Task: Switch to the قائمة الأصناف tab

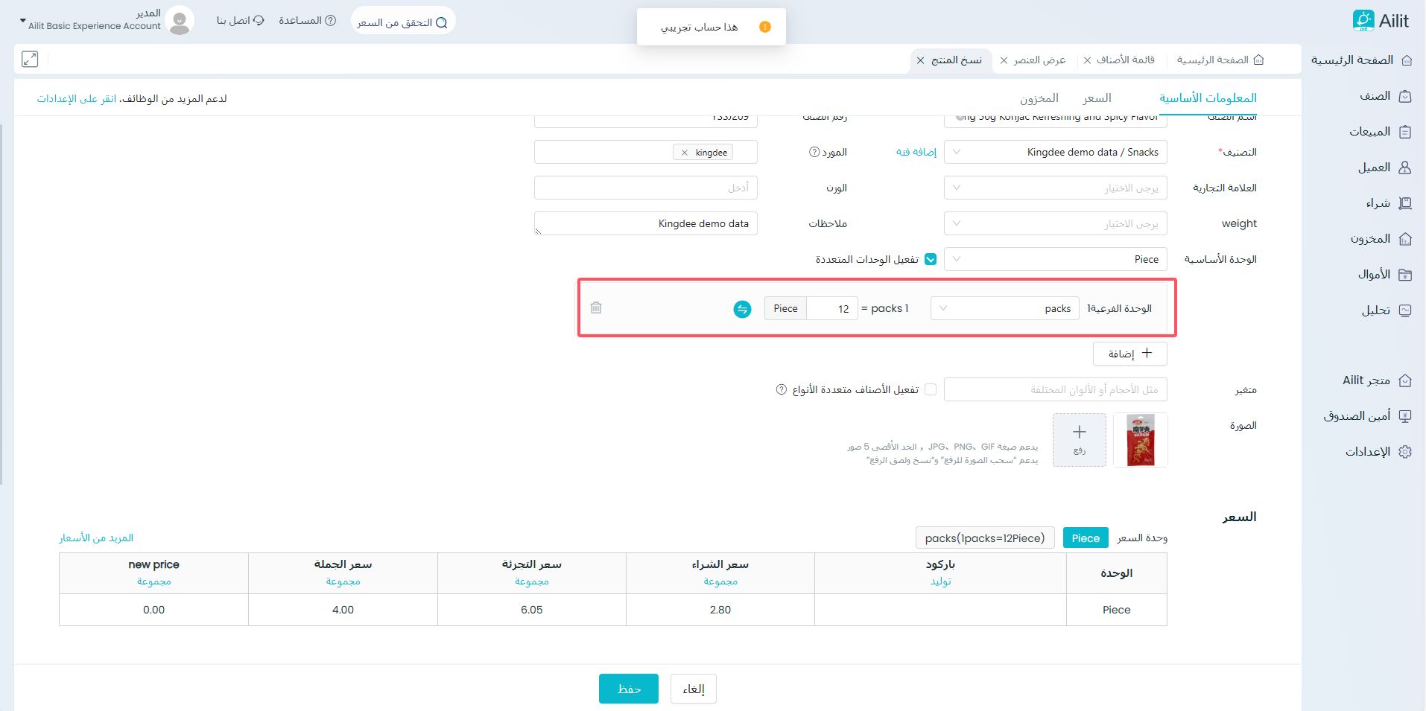Action: click(1125, 60)
